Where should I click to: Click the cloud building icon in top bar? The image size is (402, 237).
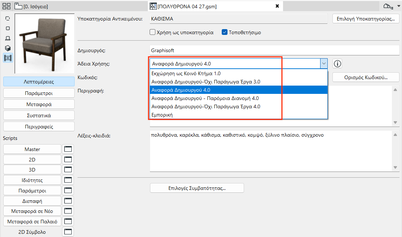(x=388, y=6)
